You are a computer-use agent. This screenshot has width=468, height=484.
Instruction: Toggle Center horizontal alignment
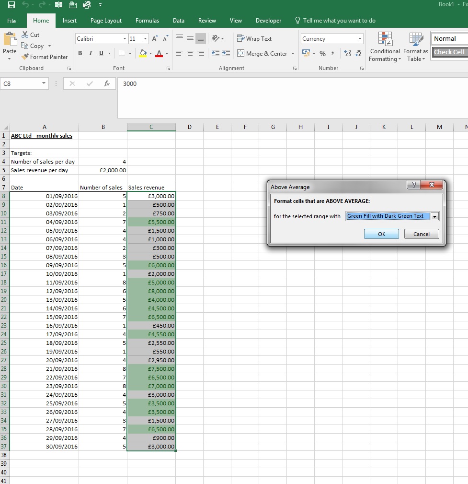(190, 53)
